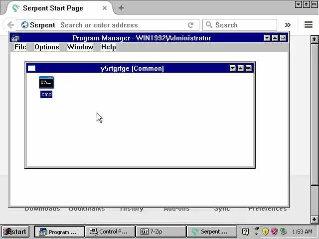Image resolution: width=319 pixels, height=239 pixels.
Task: Open the Options menu in Program Manager
Action: tap(47, 47)
